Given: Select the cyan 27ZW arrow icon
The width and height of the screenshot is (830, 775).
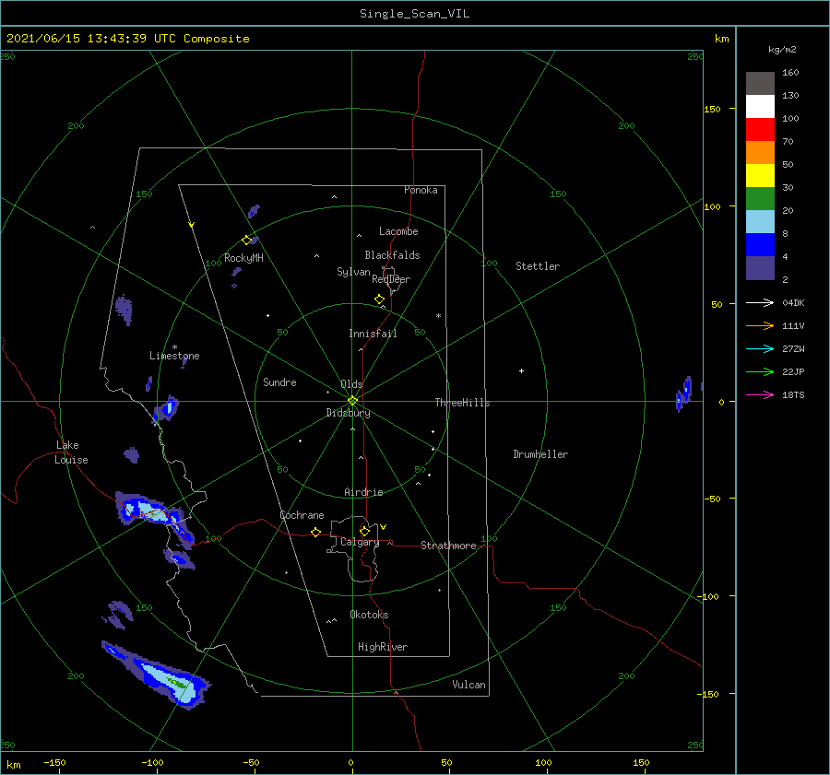Looking at the screenshot, I should coord(760,349).
